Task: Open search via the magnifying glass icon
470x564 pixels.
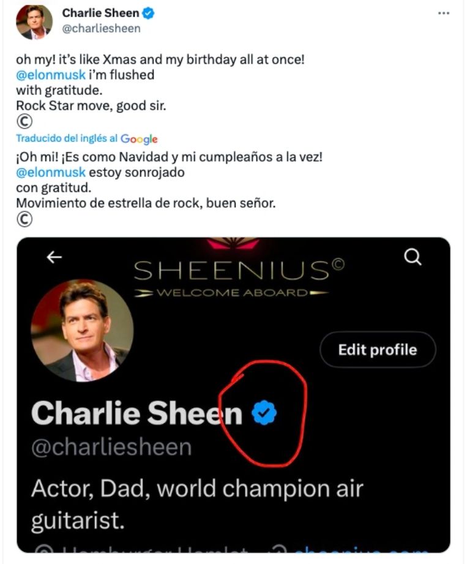Action: 413,258
